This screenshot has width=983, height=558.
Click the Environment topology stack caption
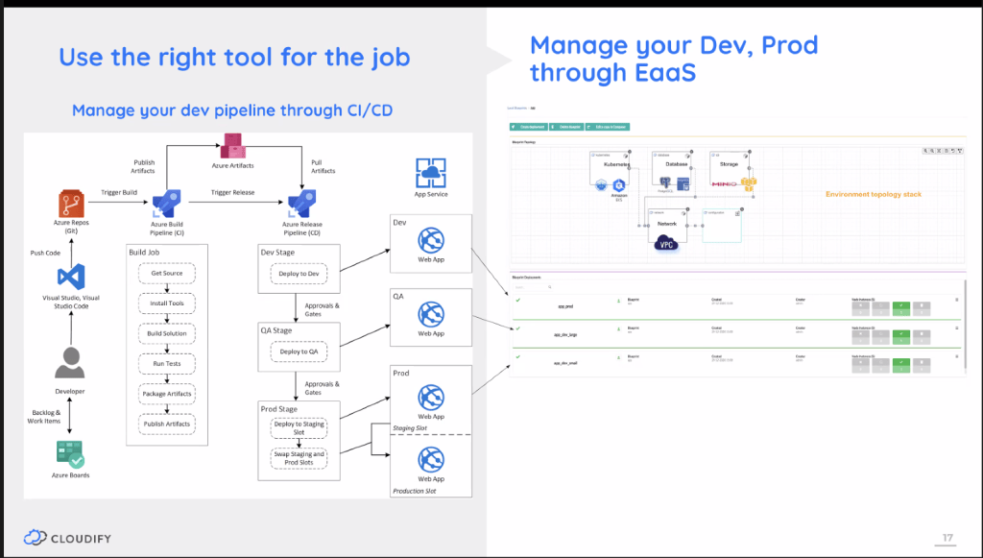click(x=874, y=194)
